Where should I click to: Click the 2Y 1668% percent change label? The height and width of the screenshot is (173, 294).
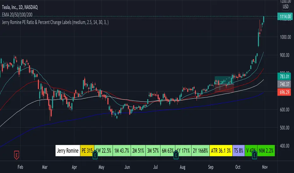pos(200,151)
